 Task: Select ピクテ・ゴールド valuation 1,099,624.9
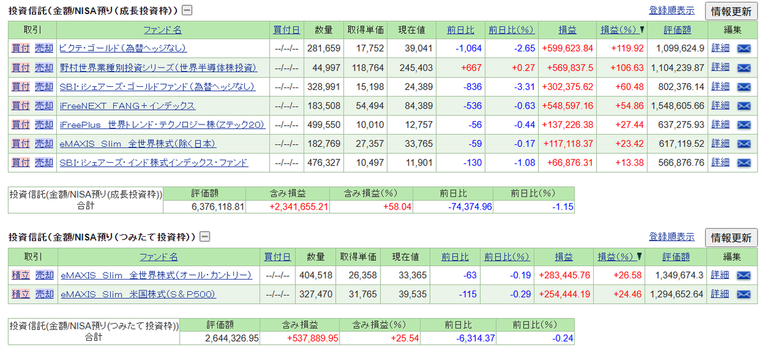click(x=679, y=49)
